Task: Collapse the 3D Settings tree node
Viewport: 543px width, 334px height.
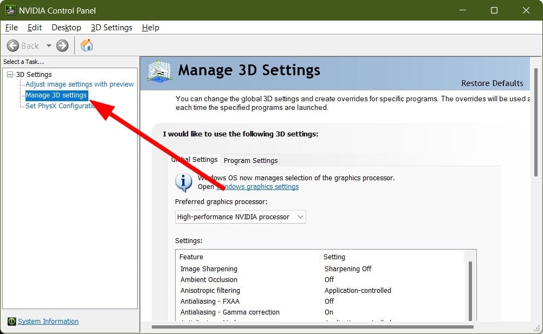Action: click(10, 74)
